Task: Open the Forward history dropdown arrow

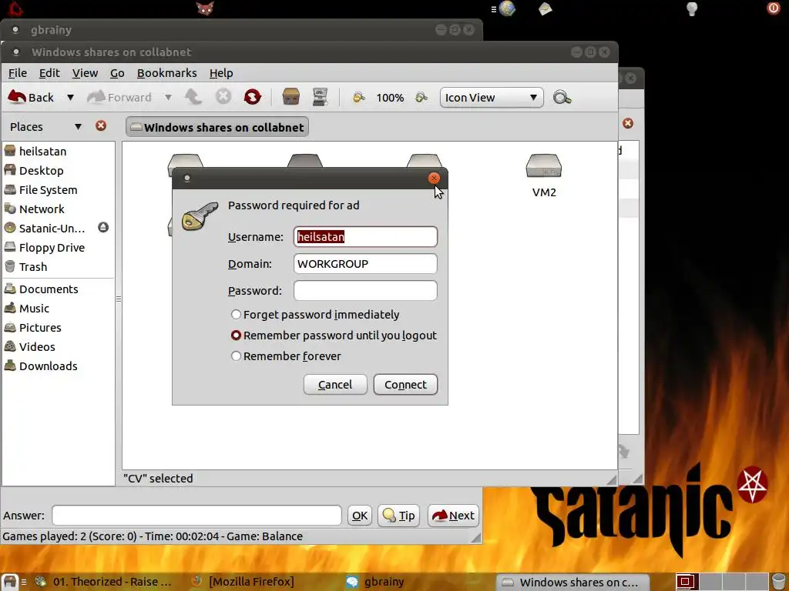Action: 168,97
